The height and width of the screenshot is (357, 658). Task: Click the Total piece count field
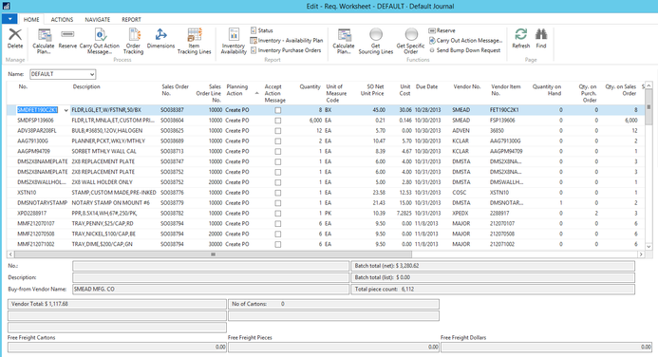pos(493,289)
